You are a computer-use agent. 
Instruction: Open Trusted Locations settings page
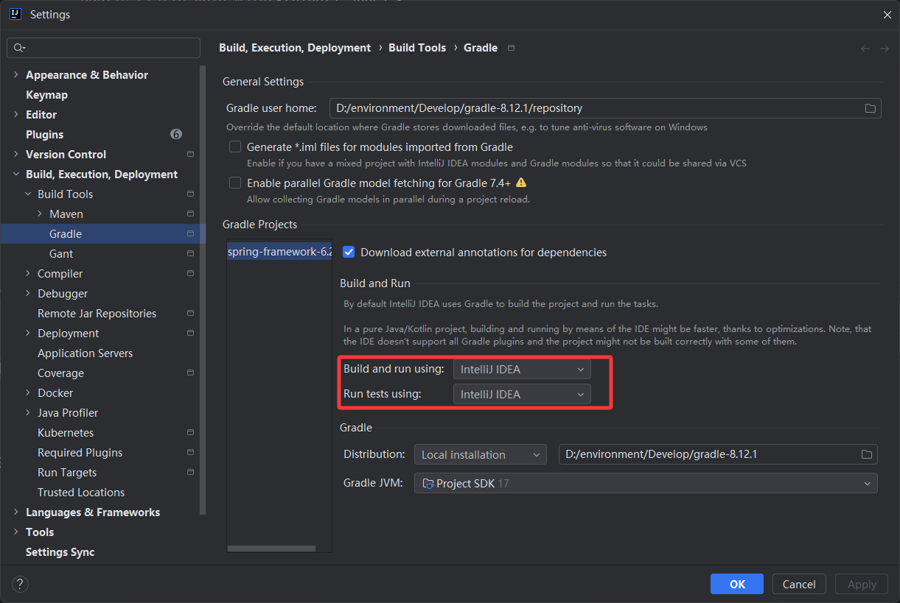click(x=81, y=493)
